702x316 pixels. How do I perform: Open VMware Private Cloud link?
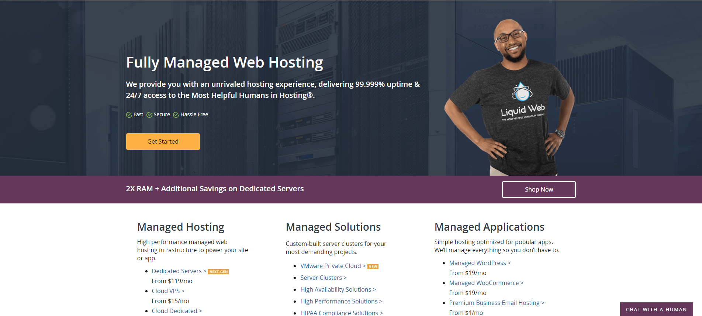pyautogui.click(x=333, y=266)
